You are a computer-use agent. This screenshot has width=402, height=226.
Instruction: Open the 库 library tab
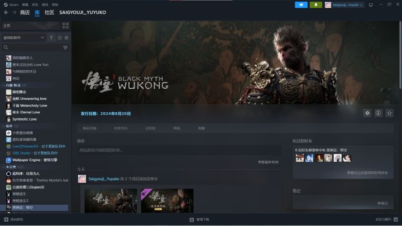(37, 12)
